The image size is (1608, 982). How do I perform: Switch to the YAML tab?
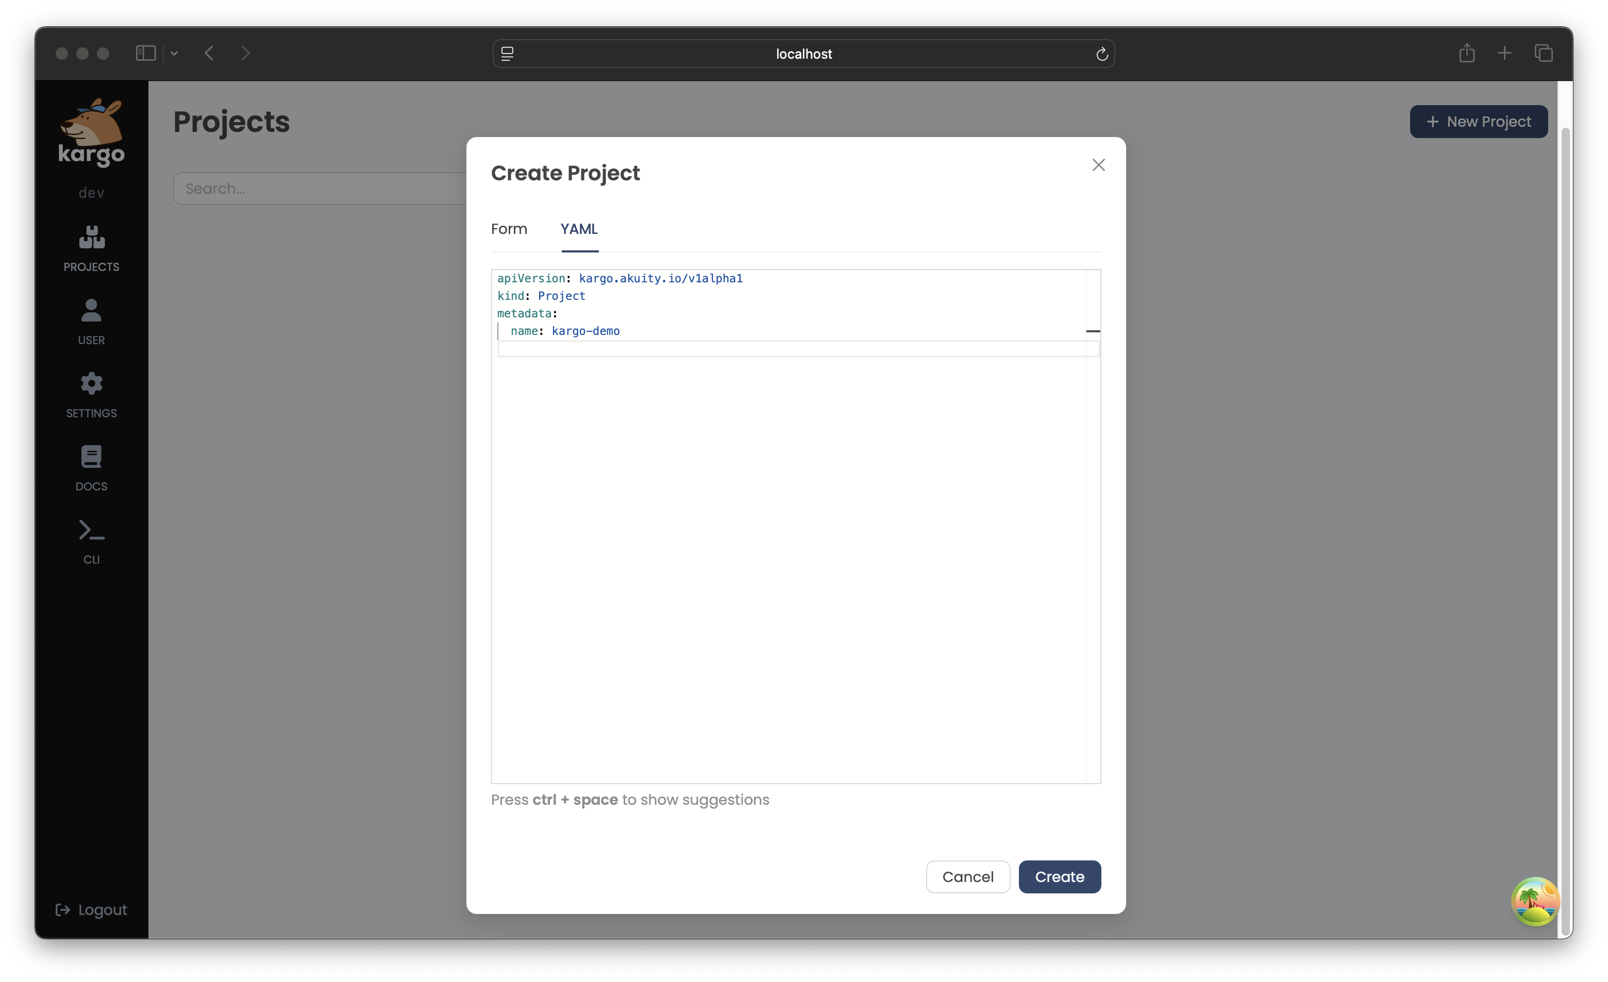point(579,229)
